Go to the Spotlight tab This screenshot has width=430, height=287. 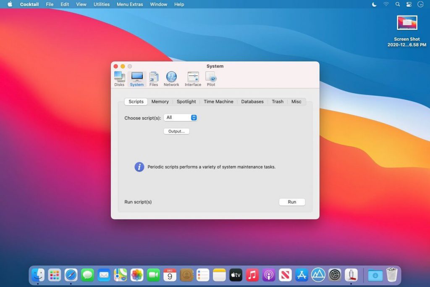tap(186, 102)
